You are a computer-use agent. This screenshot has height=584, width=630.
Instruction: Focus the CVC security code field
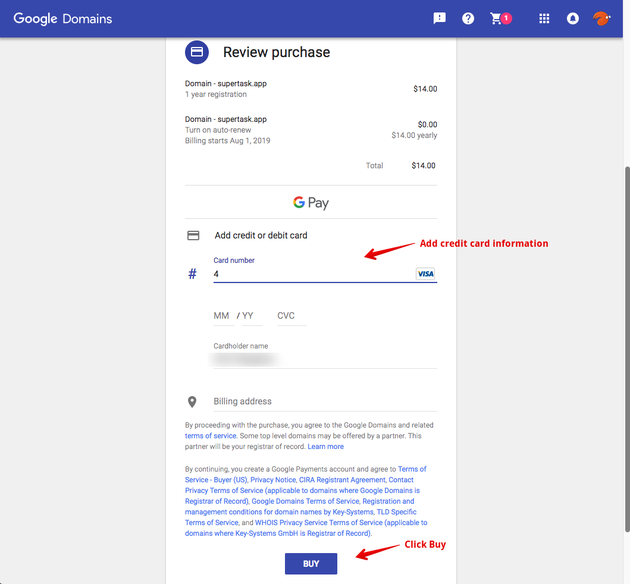point(292,316)
